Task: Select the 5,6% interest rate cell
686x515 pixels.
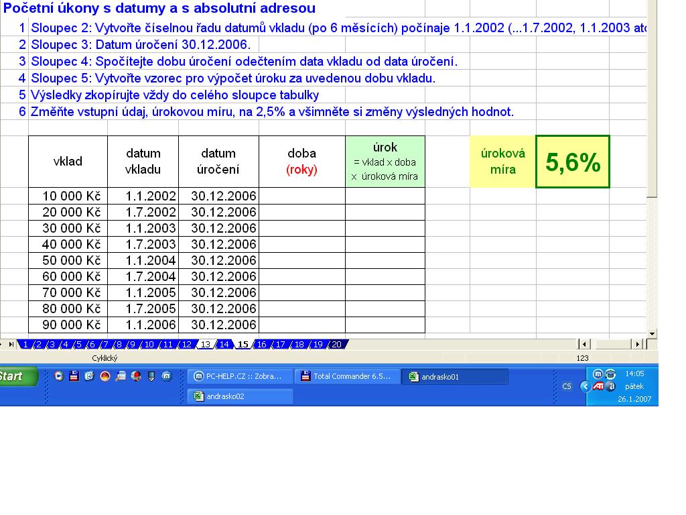Action: (573, 162)
